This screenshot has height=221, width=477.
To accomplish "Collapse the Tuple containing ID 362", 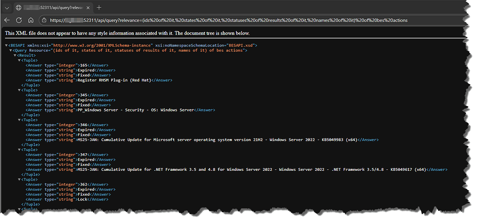I will 19,180.
